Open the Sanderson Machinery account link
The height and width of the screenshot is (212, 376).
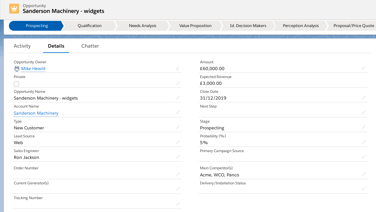(36, 113)
